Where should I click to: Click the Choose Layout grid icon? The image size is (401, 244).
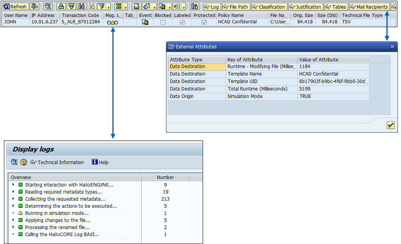[x=177, y=7]
